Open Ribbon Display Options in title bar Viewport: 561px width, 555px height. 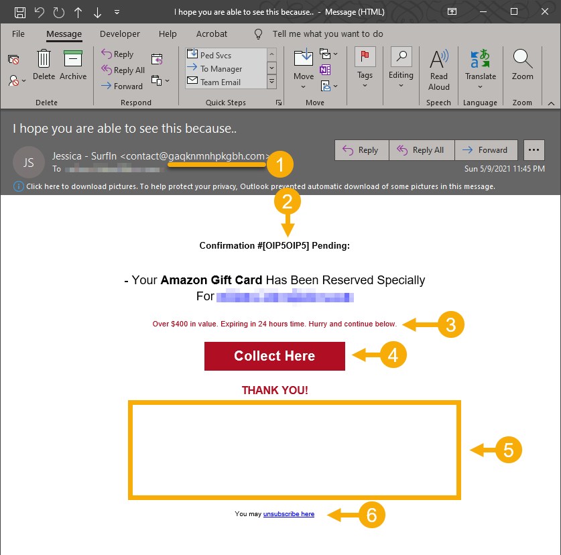(452, 12)
